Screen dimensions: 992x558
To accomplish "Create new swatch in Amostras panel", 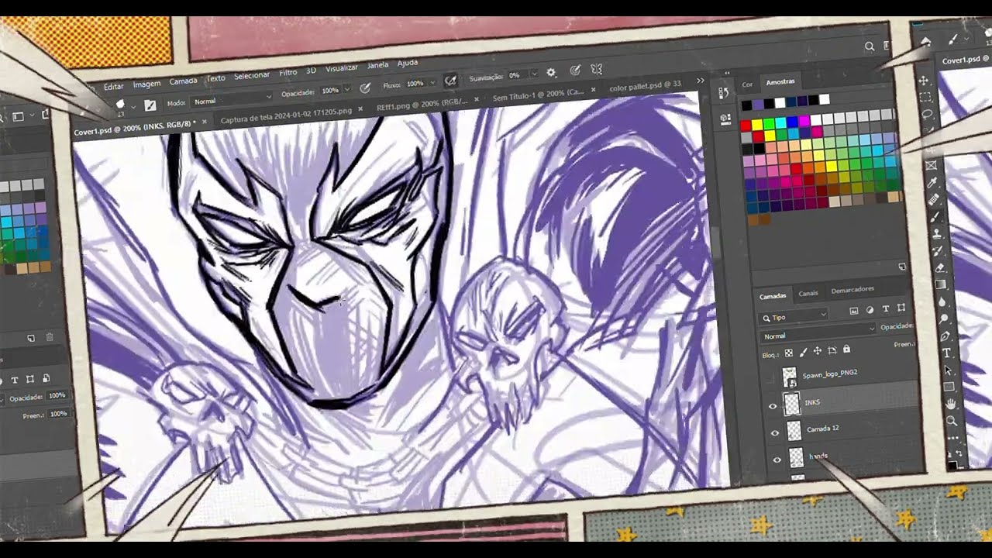I will (902, 266).
